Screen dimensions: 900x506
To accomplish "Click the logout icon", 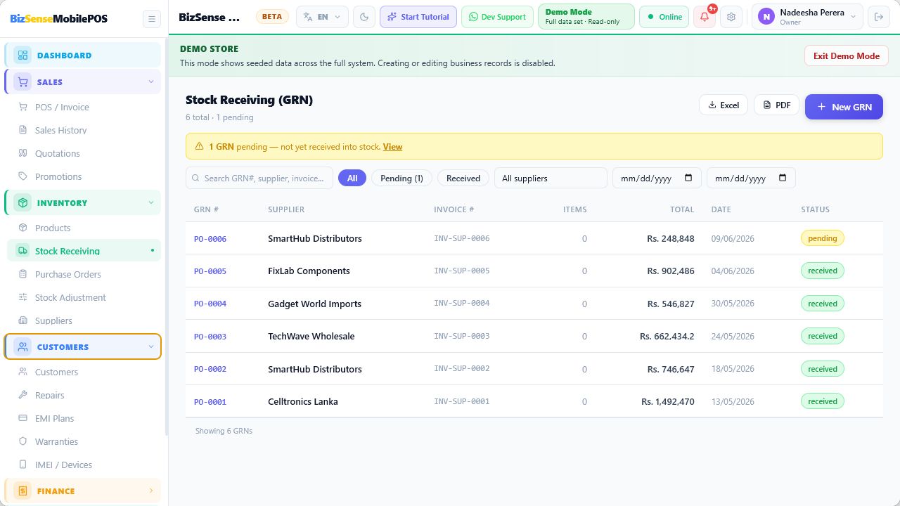I will [878, 17].
